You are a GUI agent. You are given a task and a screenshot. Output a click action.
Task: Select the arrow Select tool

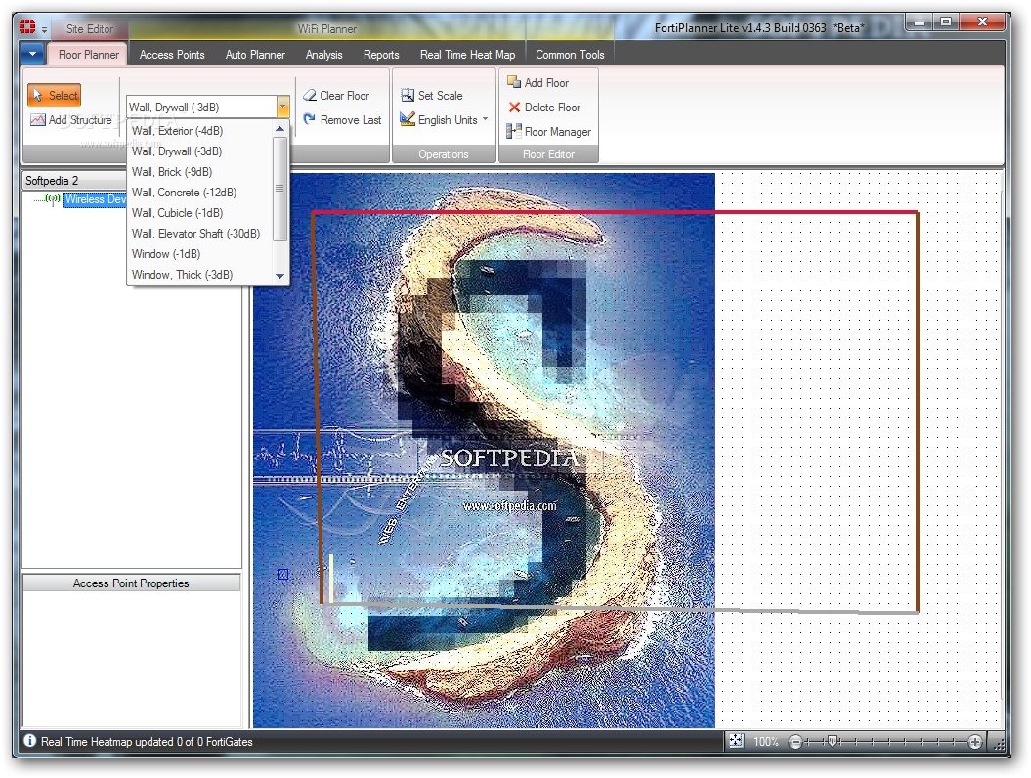pyautogui.click(x=55, y=96)
